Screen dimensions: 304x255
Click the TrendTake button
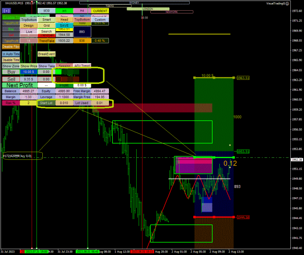click(x=47, y=41)
